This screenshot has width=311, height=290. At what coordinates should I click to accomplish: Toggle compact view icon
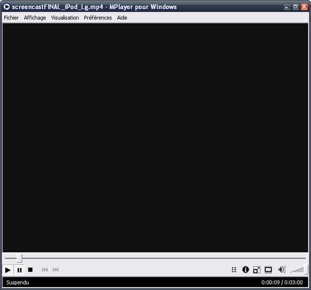tap(257, 270)
